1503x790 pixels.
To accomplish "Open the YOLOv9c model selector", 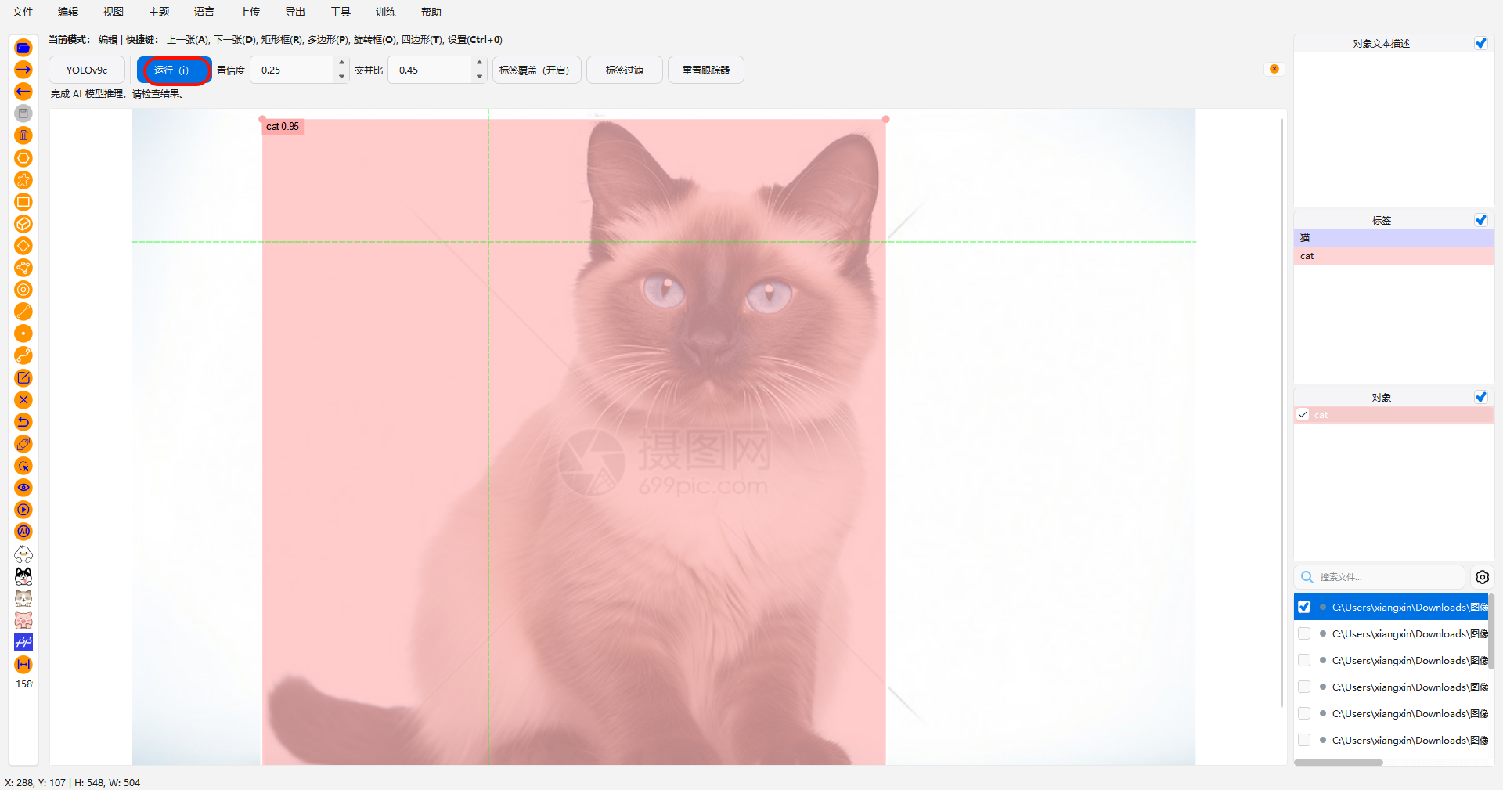I will click(x=87, y=70).
